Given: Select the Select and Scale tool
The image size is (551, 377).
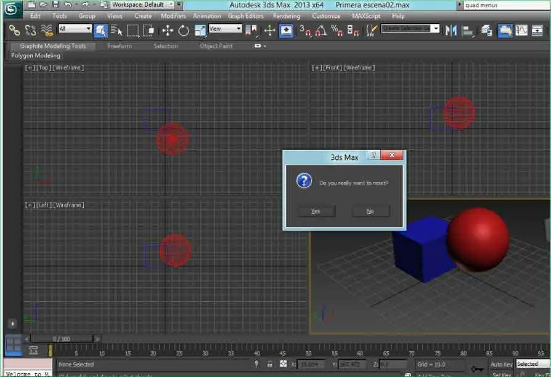Looking at the screenshot, I should coord(200,31).
